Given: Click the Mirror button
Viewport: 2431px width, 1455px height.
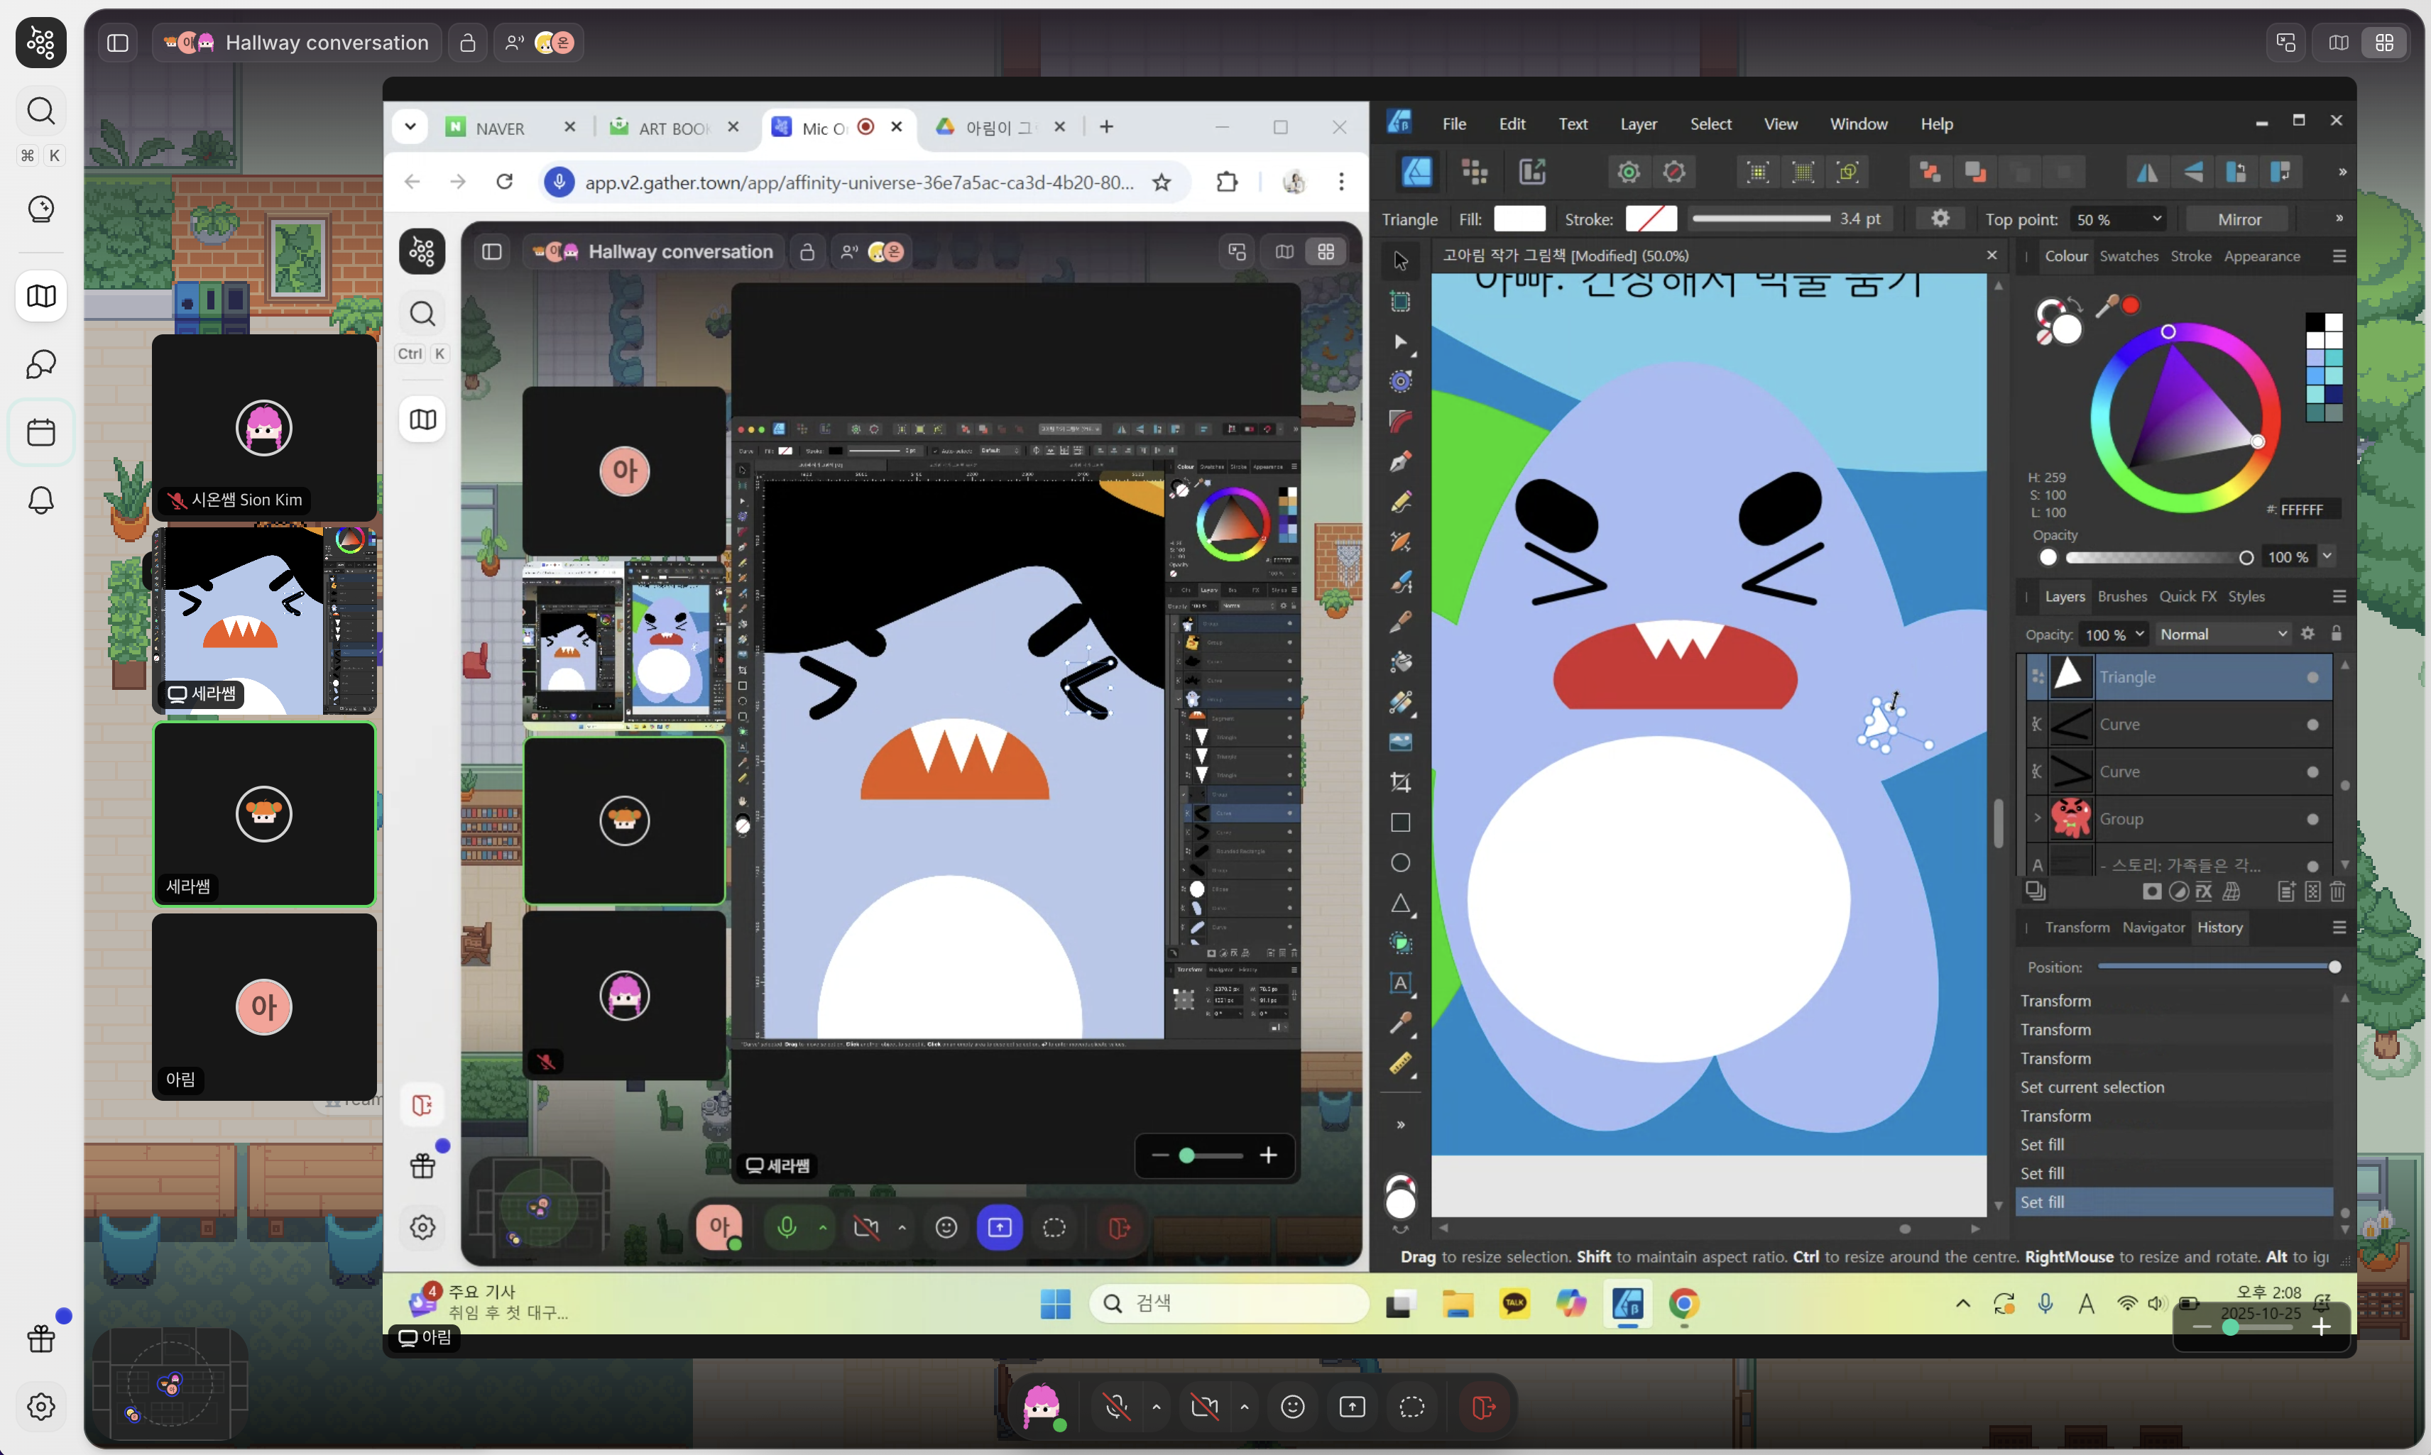Looking at the screenshot, I should 2239,219.
